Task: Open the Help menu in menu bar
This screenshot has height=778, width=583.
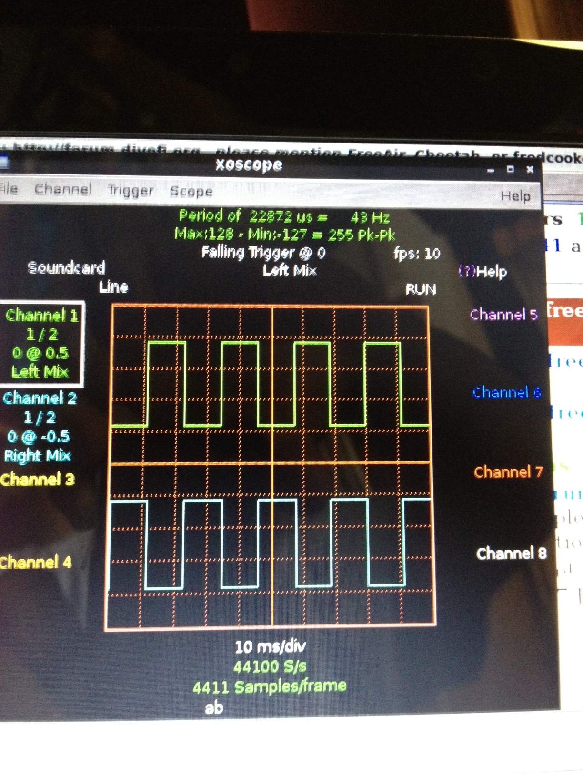Action: [515, 196]
